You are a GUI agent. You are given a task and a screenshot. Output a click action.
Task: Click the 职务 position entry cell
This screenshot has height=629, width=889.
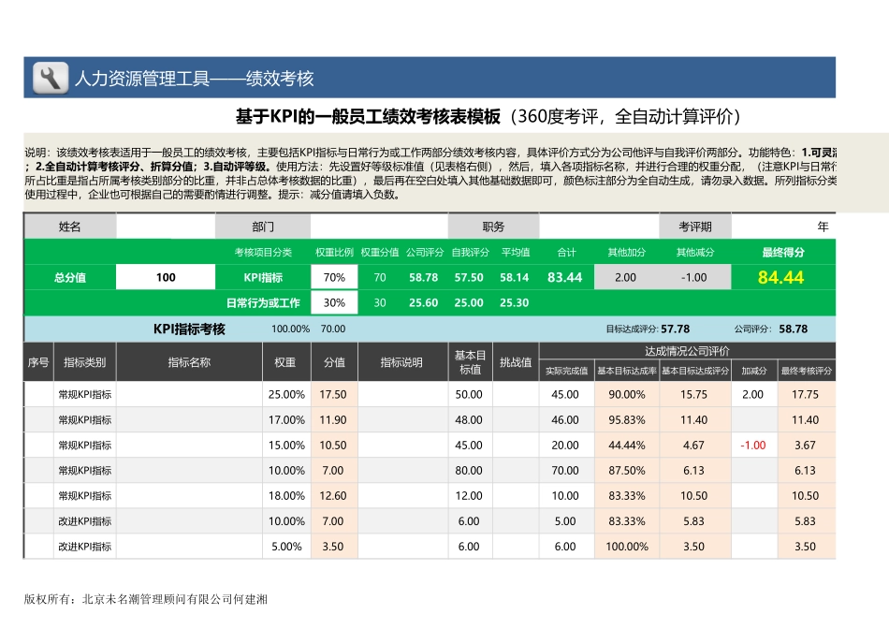click(x=599, y=227)
